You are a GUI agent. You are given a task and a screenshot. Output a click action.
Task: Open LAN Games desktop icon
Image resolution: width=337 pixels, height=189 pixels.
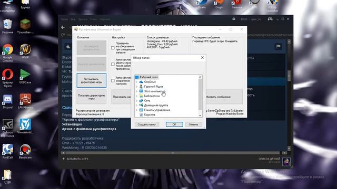[25, 101]
